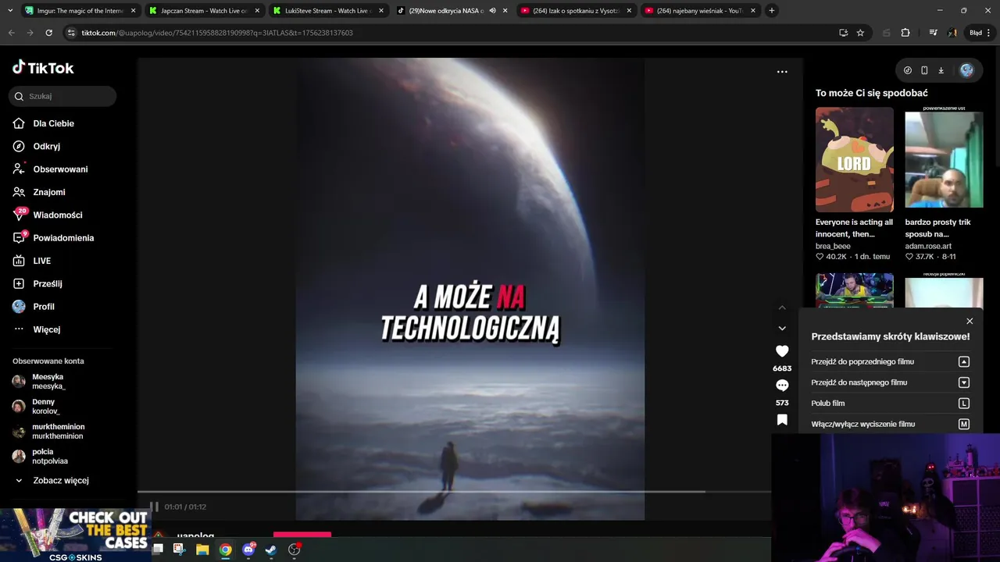
Task: Open murktheminion account
Action: 58,432
